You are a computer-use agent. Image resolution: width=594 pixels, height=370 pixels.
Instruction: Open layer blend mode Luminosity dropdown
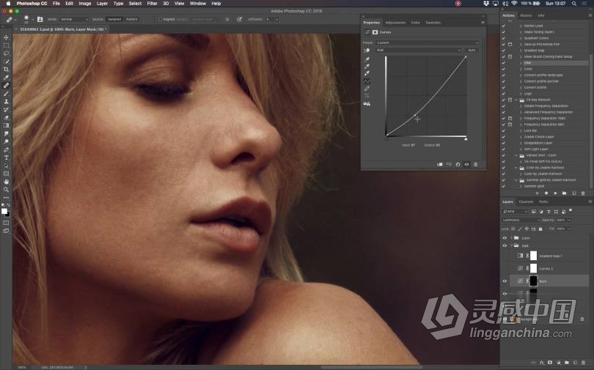[x=521, y=220]
